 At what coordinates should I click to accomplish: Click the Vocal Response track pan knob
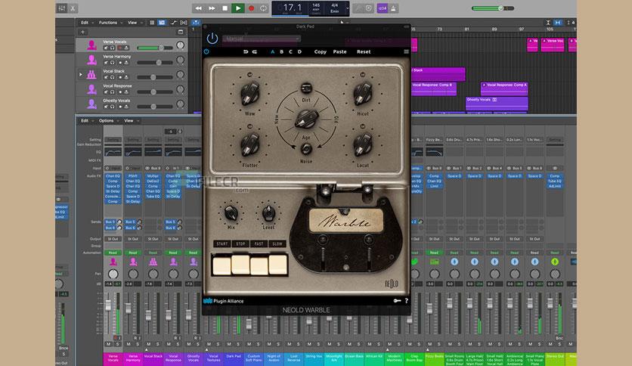point(180,89)
